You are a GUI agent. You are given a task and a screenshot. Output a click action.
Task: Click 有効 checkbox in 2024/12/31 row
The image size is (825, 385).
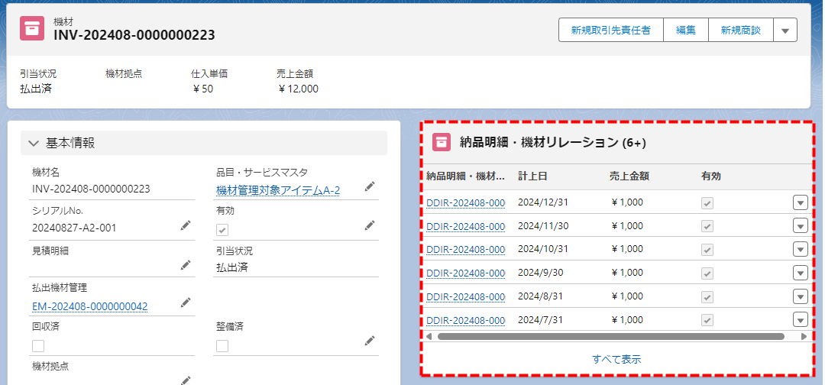coord(707,203)
